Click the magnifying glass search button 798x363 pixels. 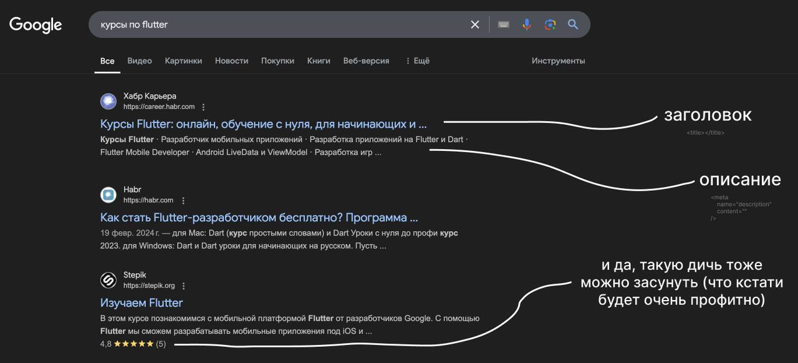(573, 24)
